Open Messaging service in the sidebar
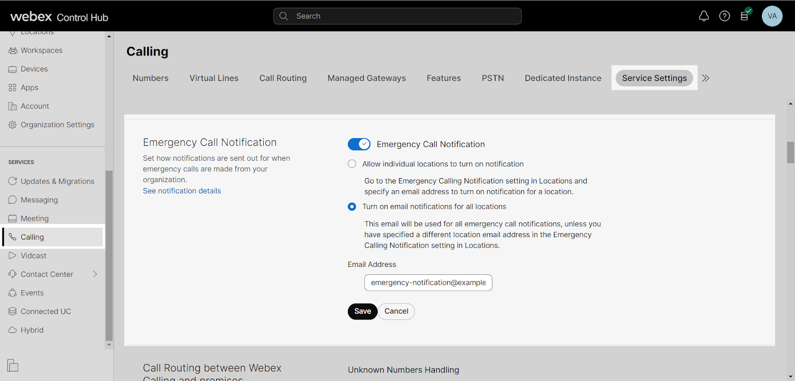 [39, 200]
